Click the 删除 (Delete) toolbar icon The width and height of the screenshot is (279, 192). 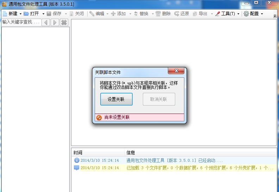pyautogui.click(x=158, y=14)
